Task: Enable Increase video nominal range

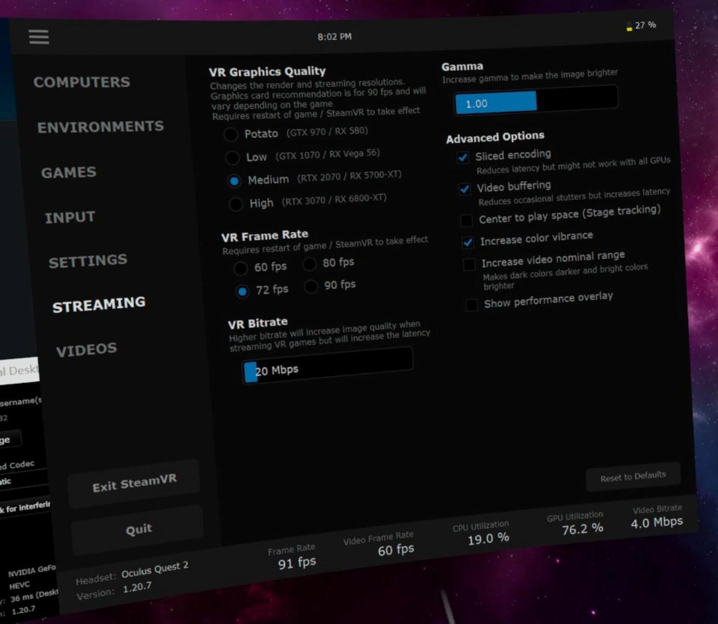Action: (x=469, y=264)
